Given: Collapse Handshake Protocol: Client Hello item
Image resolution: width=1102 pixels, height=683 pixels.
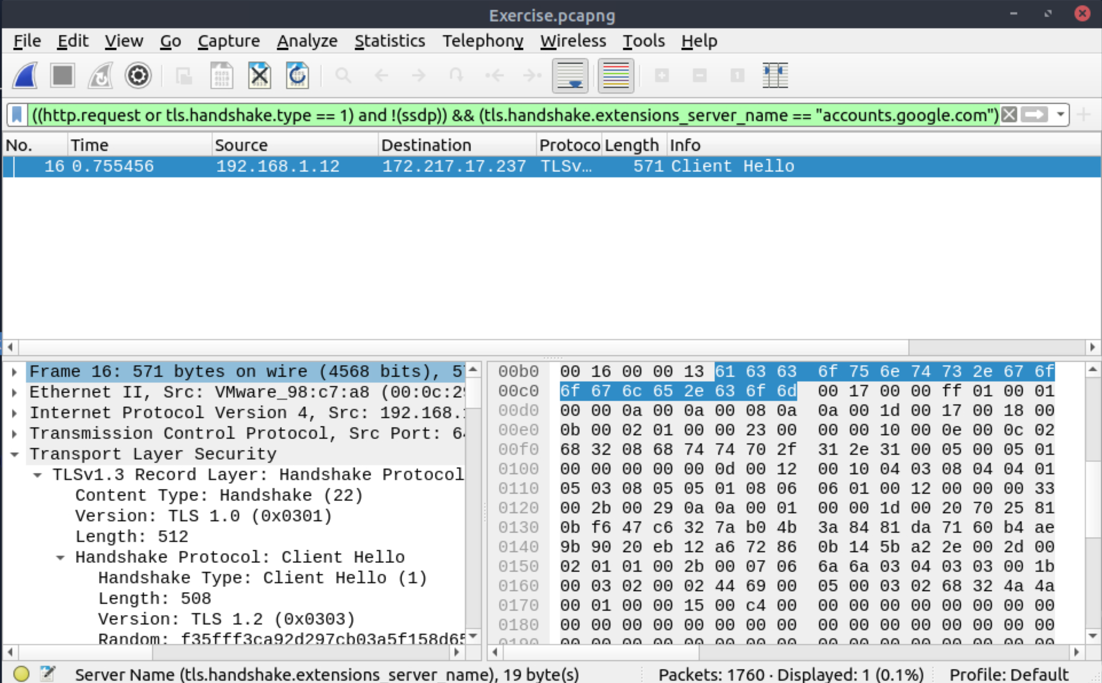Looking at the screenshot, I should click(x=60, y=558).
